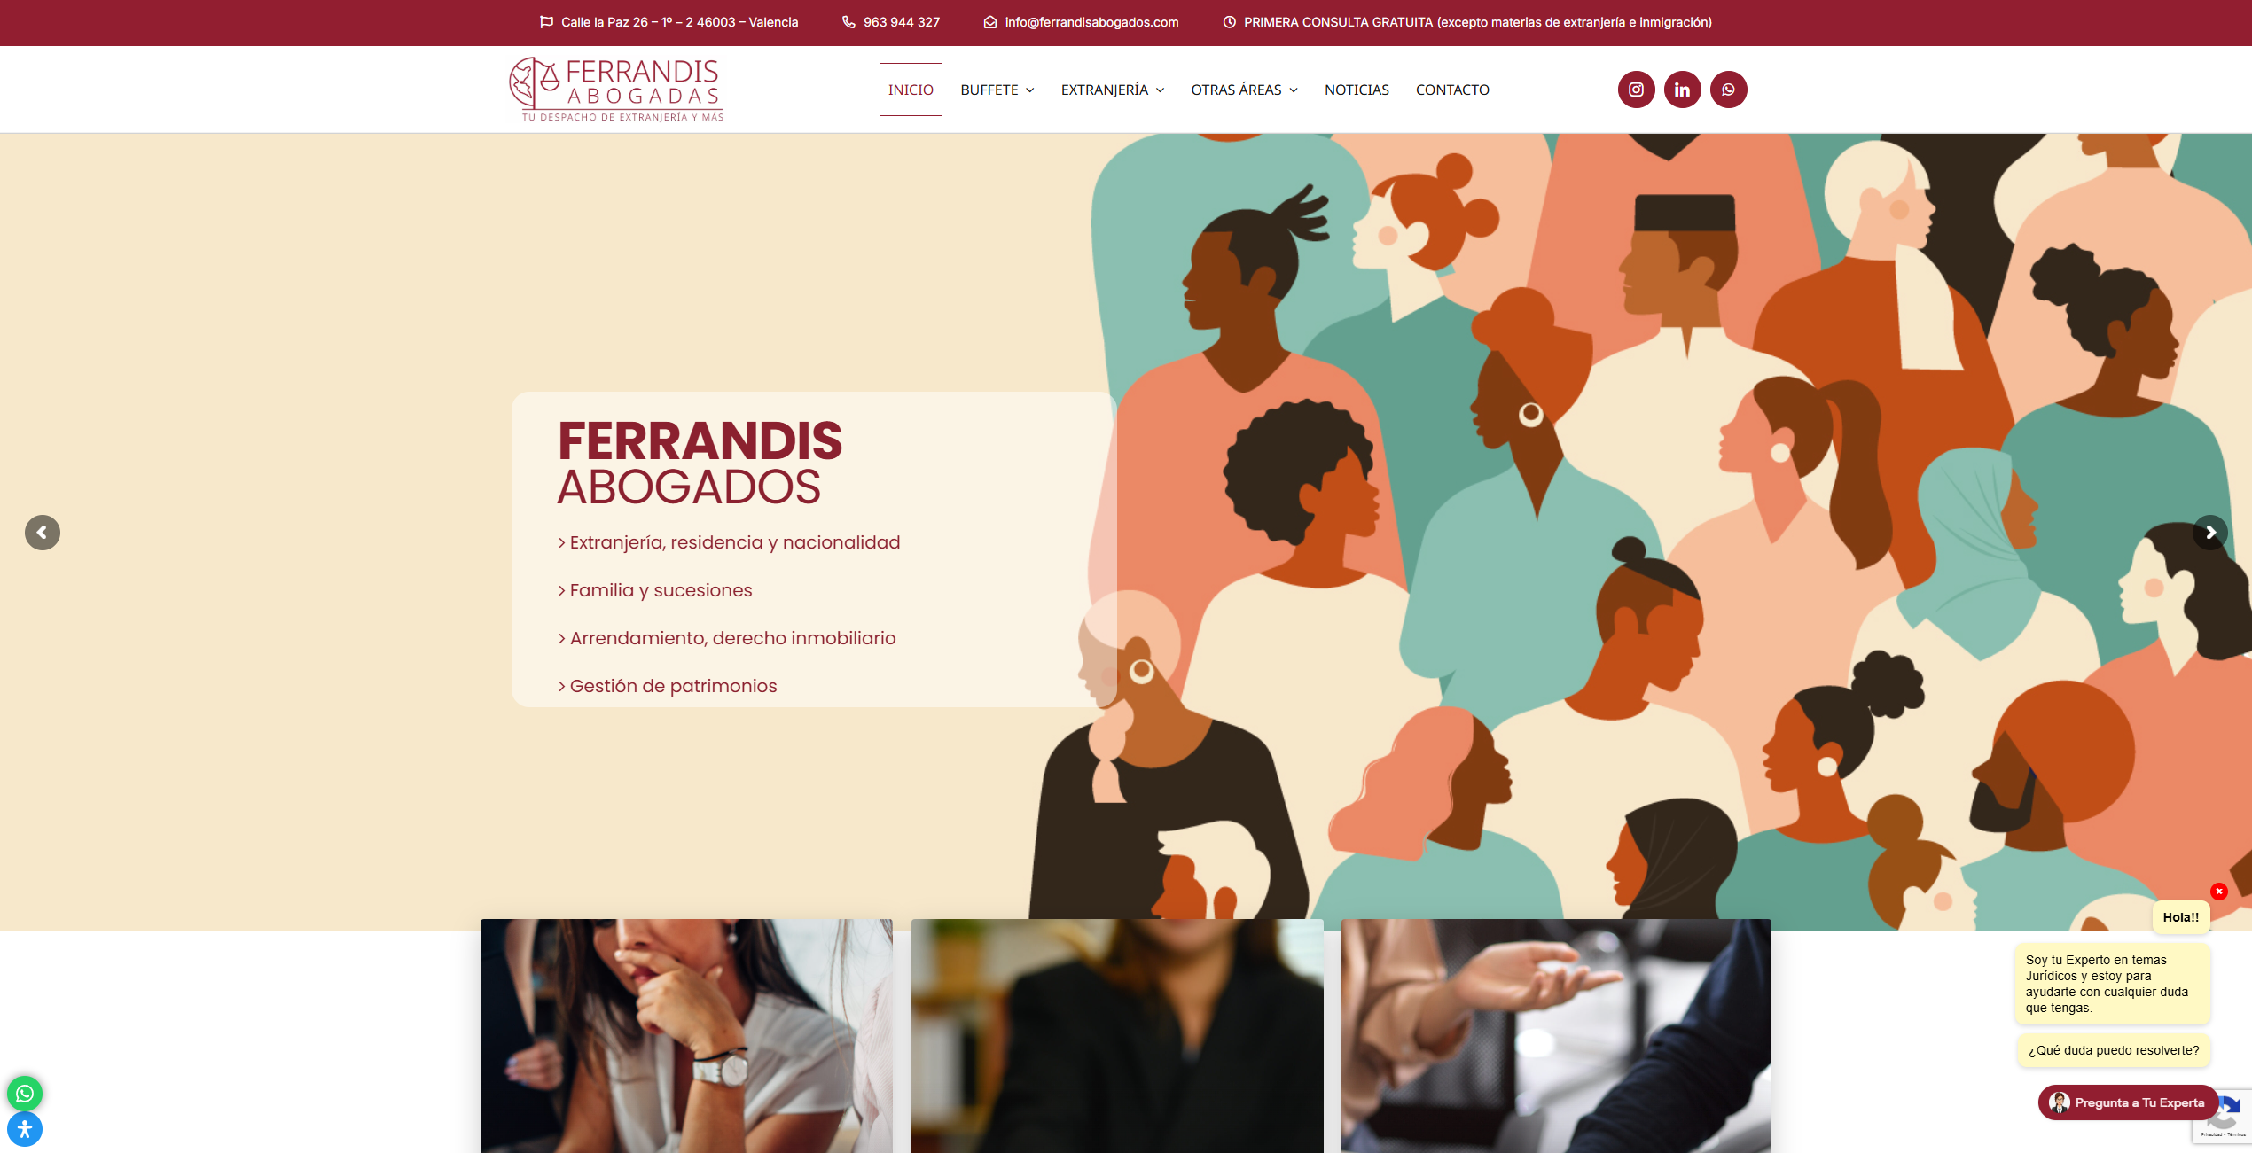Open the NOTICIAS menu item

tap(1357, 90)
